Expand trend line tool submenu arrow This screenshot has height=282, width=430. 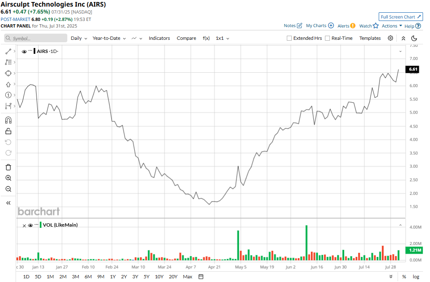point(14,51)
